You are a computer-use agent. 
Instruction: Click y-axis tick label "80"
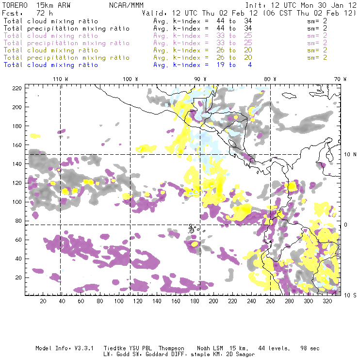pyautogui.click(x=18, y=221)
